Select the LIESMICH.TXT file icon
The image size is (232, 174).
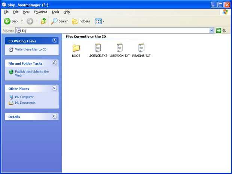click(119, 48)
